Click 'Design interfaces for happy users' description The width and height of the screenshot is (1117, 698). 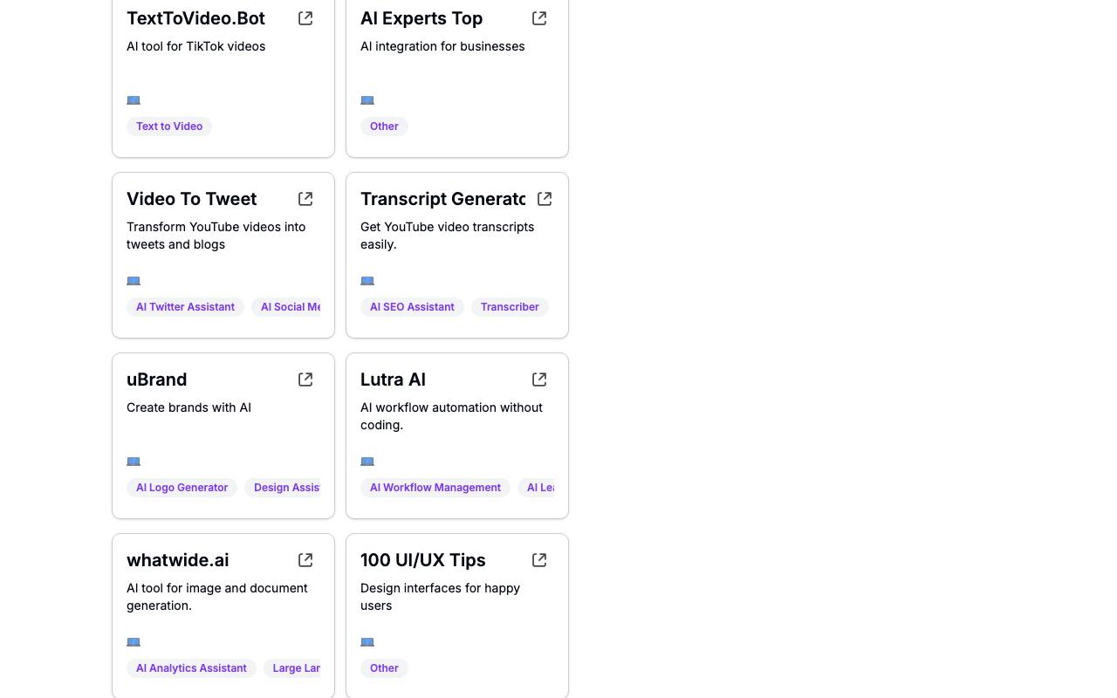440,597
